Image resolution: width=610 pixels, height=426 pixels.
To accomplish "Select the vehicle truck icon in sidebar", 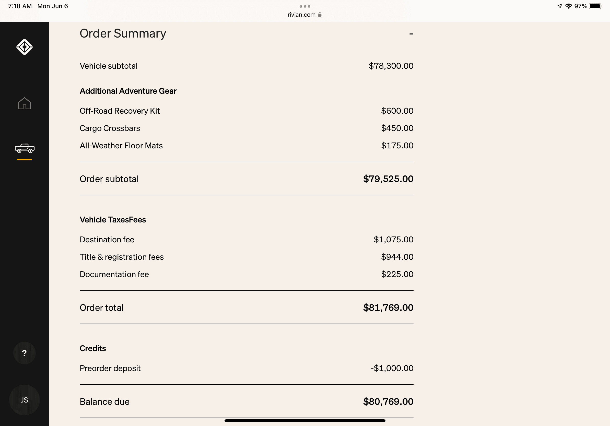I will click(x=25, y=148).
